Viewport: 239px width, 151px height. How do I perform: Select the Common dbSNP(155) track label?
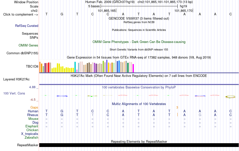22,53
